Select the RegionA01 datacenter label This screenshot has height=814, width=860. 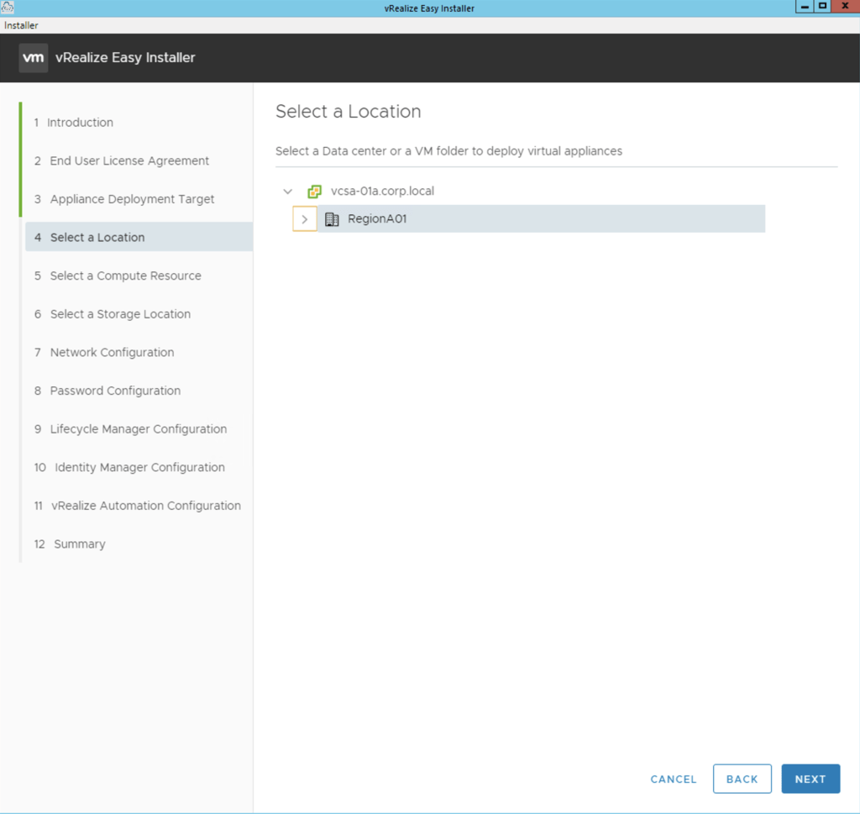(377, 219)
